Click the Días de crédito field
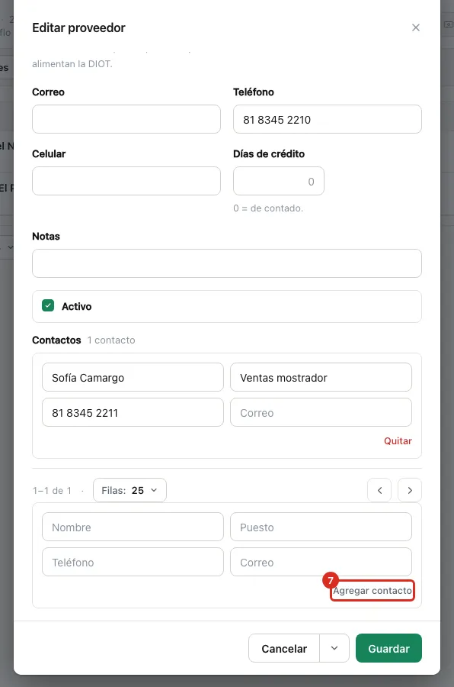454x687 pixels. tap(279, 181)
